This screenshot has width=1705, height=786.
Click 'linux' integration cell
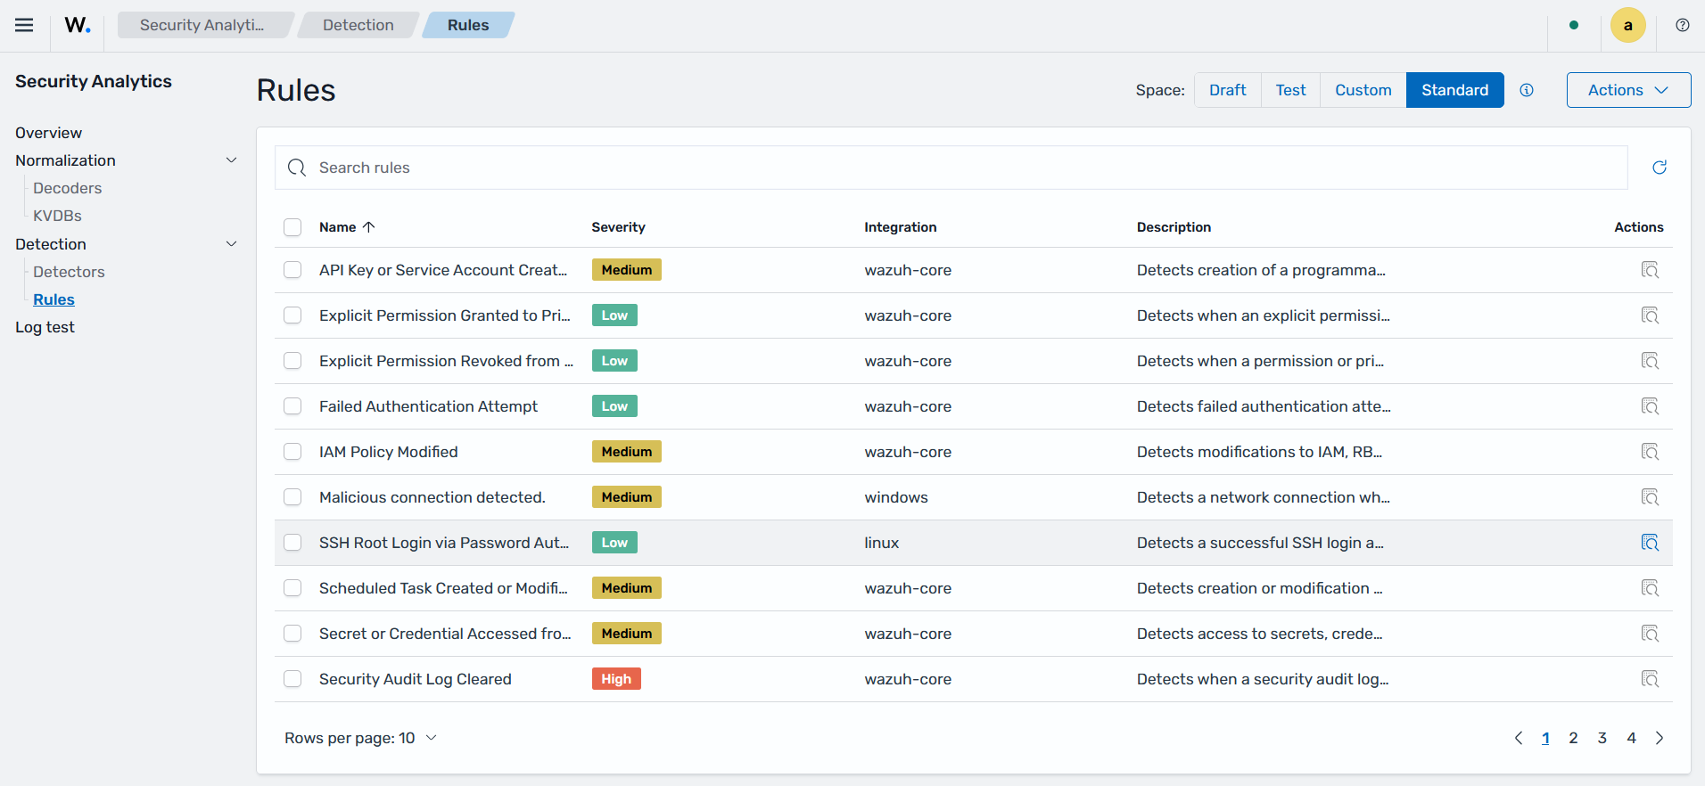[881, 543]
